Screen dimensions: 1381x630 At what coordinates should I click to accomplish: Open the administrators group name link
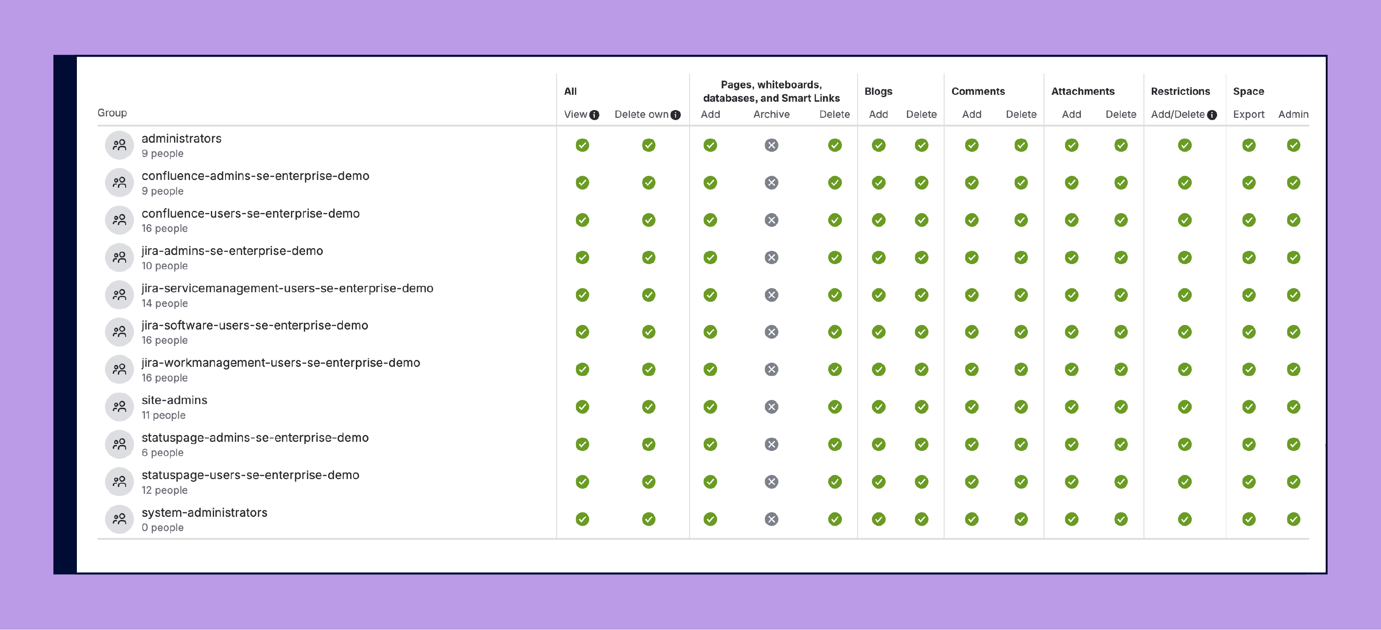tap(181, 138)
